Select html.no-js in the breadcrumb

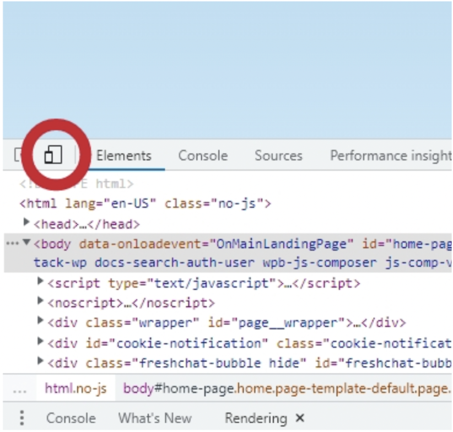tap(75, 388)
